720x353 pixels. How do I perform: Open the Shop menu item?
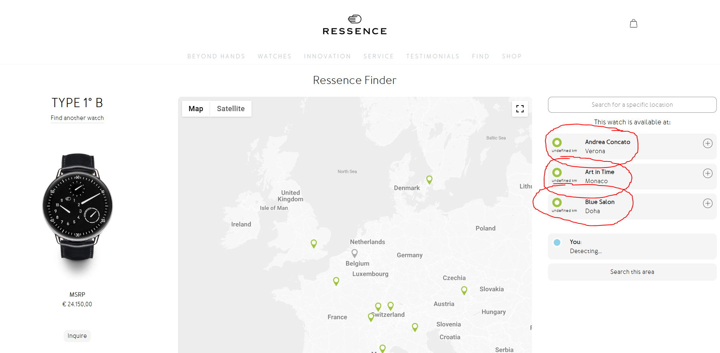pos(512,56)
